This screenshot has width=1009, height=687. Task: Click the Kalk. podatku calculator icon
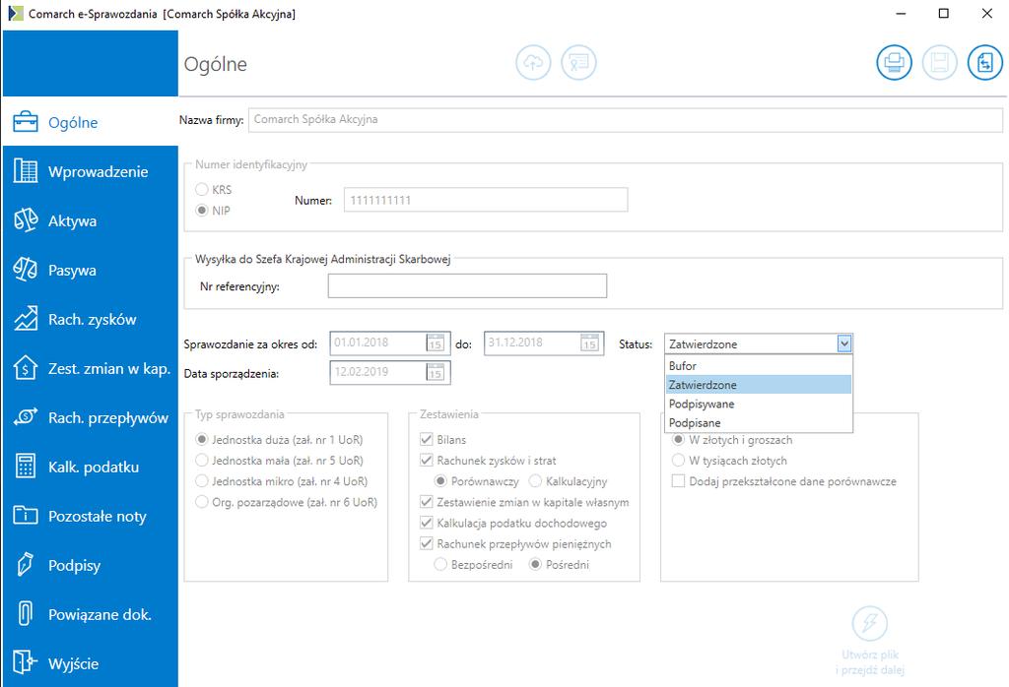[26, 467]
